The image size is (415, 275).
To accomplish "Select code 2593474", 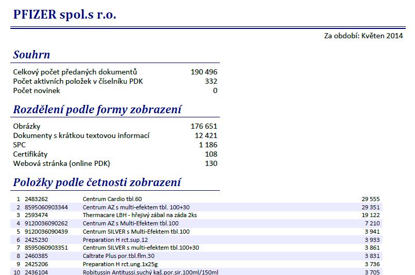I will pyautogui.click(x=36, y=215).
